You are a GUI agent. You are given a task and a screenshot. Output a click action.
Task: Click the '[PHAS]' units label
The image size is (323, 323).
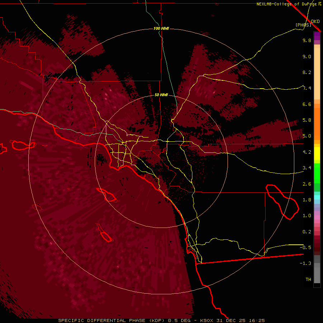click(303, 25)
